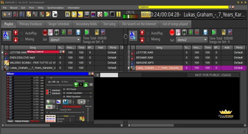Viewport: 248px width, 134px height.
Task: Play demo1 set with green arrow
Action: pyautogui.click(x=87, y=32)
